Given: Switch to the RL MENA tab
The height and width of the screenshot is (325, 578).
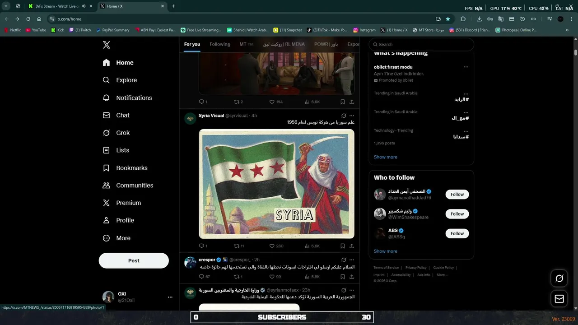Looking at the screenshot, I should click(284, 44).
